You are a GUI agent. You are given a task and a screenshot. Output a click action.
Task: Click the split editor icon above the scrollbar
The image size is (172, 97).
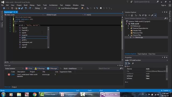coord(122,17)
